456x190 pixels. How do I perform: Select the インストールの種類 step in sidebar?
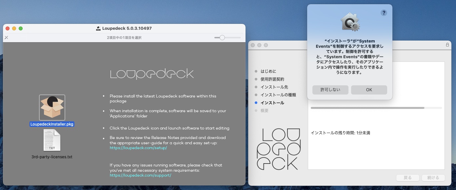tap(278, 95)
